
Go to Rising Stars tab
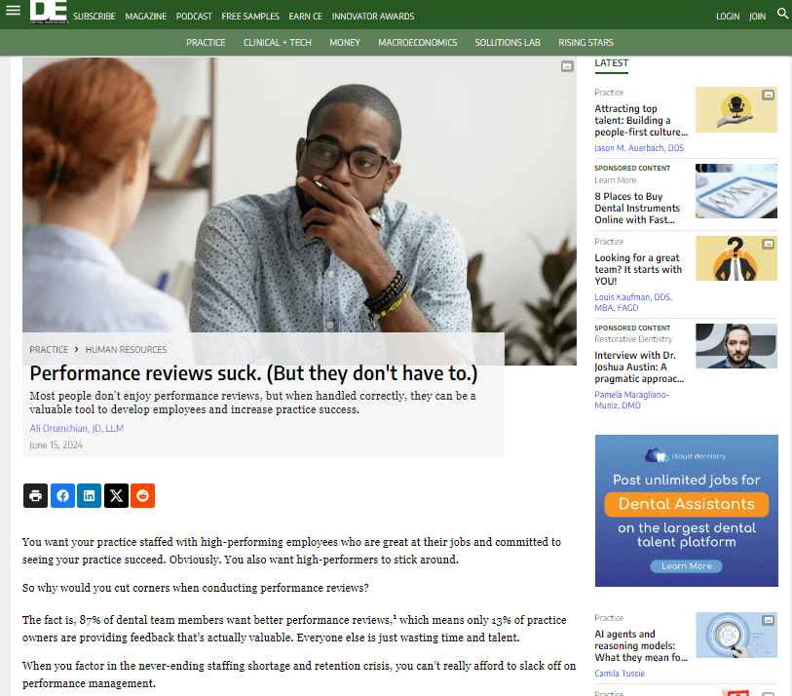(x=585, y=43)
